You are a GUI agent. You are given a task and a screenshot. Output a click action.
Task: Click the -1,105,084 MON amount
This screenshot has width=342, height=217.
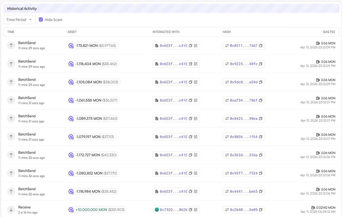[88, 82]
